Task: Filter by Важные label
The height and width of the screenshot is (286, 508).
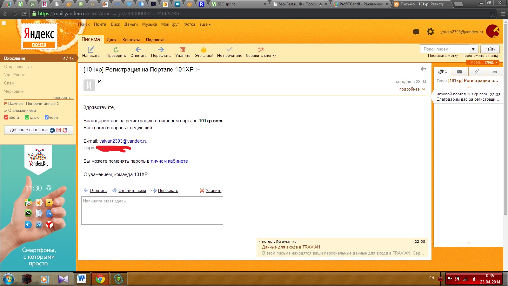Action: (14, 104)
